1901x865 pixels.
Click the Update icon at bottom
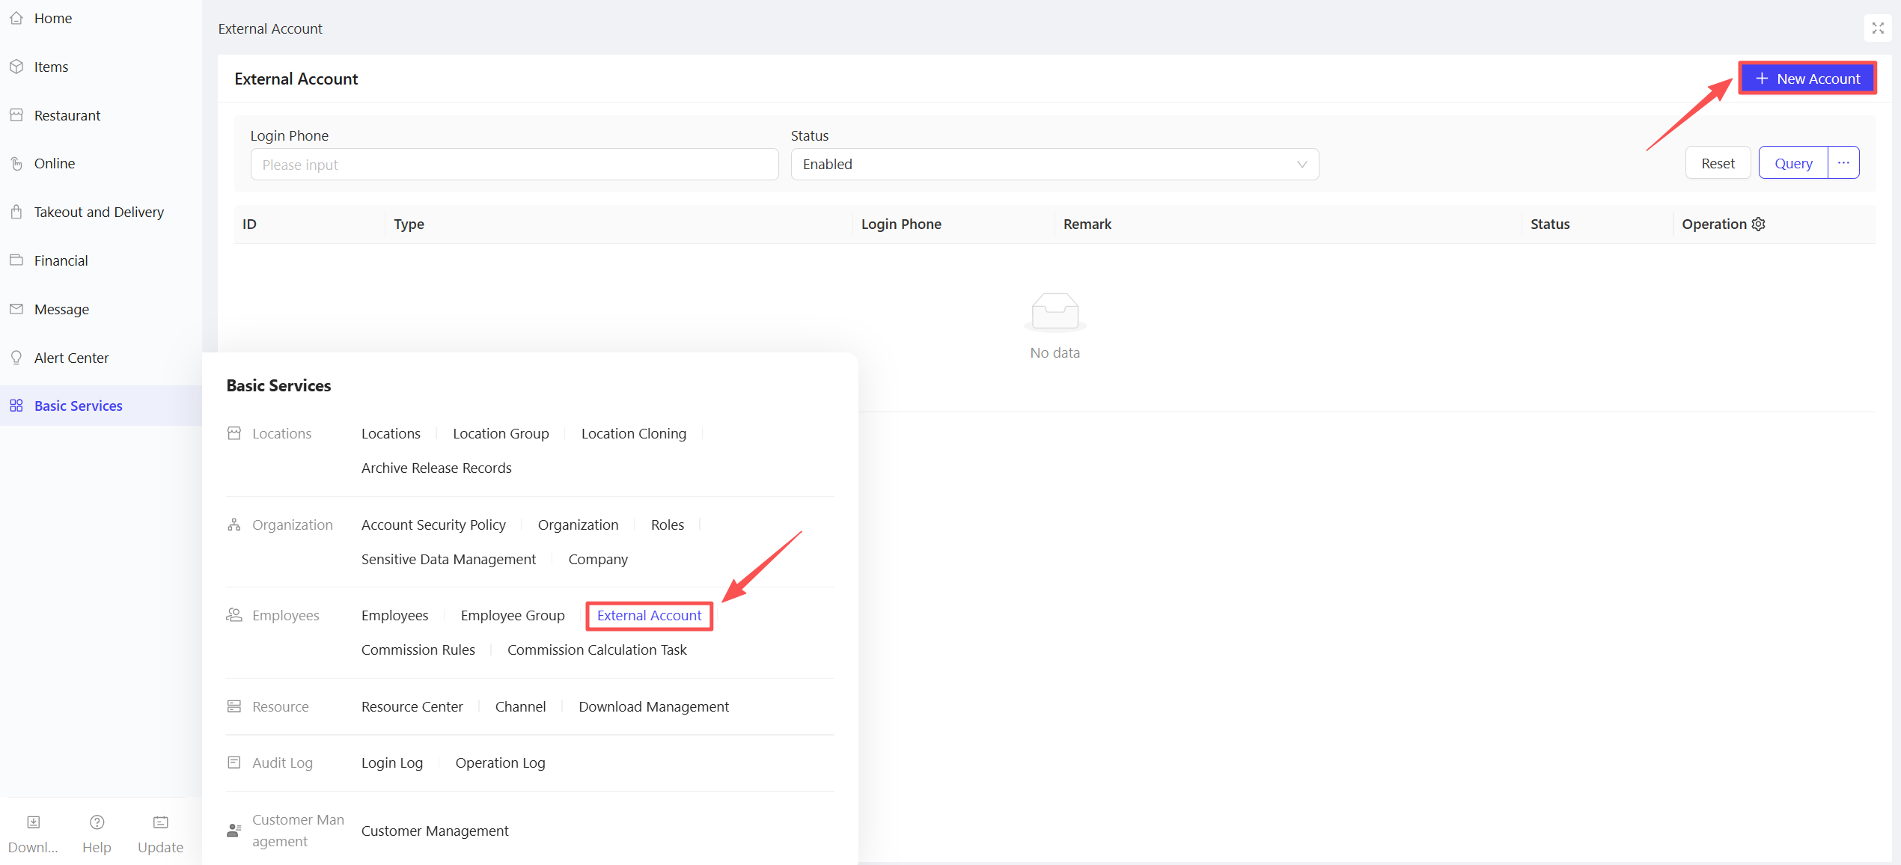point(160,822)
